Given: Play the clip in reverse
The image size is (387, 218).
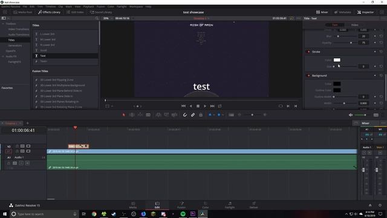Looking at the screenshot, I should pyautogui.click(x=190, y=106).
